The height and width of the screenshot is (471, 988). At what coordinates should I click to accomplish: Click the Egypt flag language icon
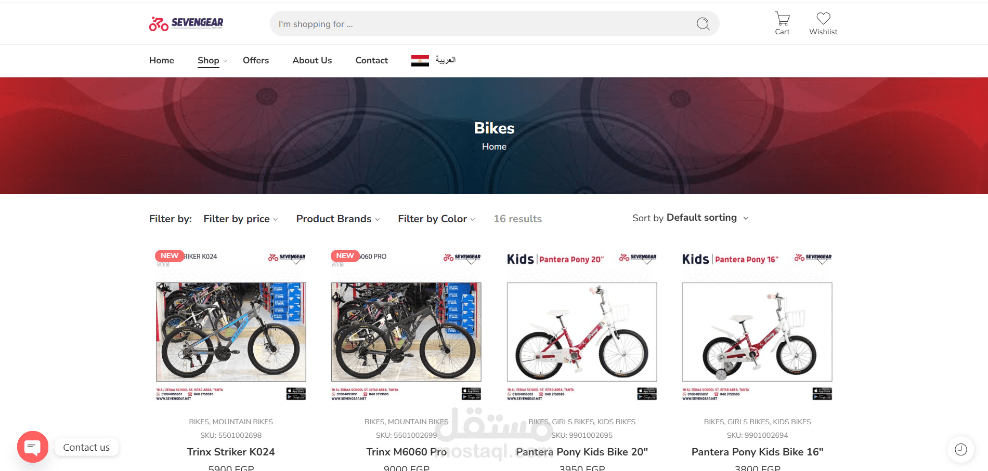(x=420, y=60)
